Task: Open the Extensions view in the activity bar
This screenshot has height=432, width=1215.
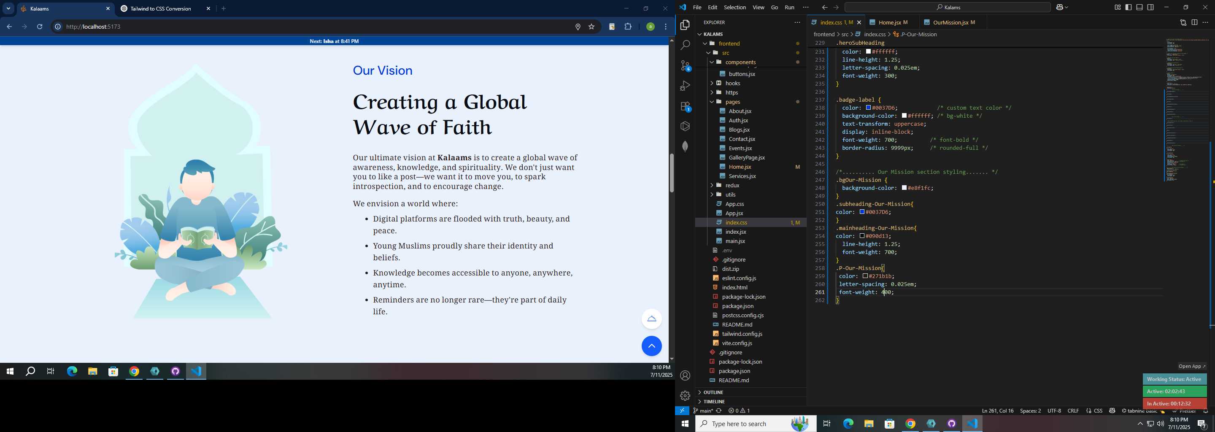Action: (x=685, y=106)
